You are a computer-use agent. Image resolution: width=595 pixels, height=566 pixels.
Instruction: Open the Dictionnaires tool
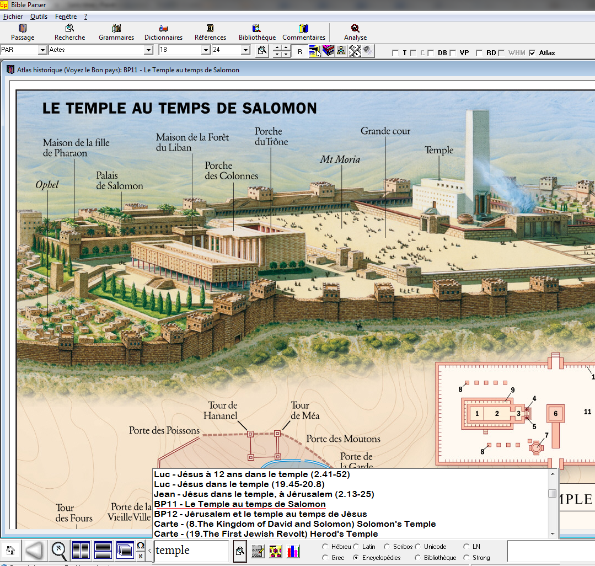163,32
